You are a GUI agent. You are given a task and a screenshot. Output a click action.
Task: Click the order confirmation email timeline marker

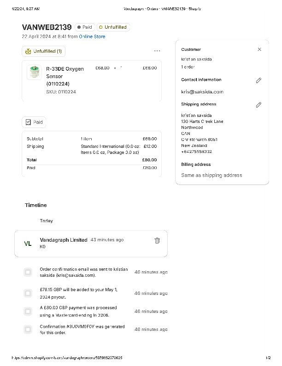coord(28,272)
